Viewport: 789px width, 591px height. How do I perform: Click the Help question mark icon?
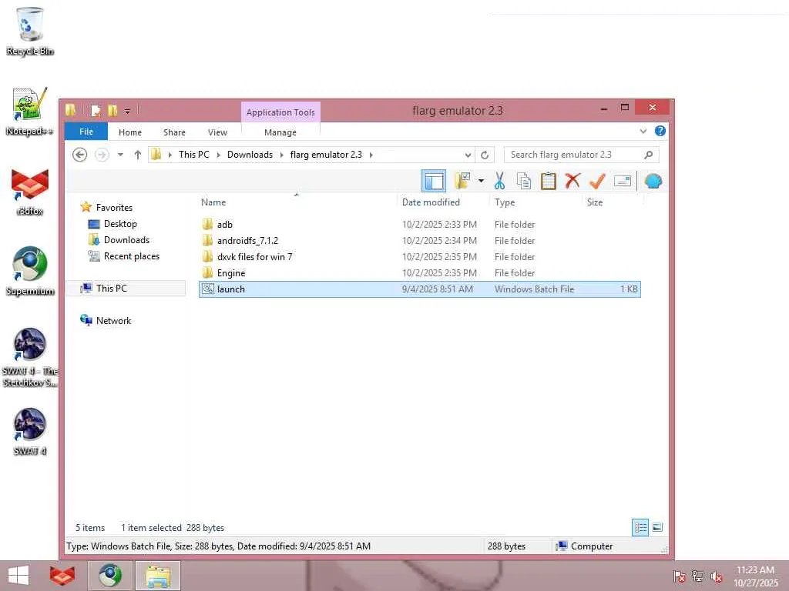[660, 131]
